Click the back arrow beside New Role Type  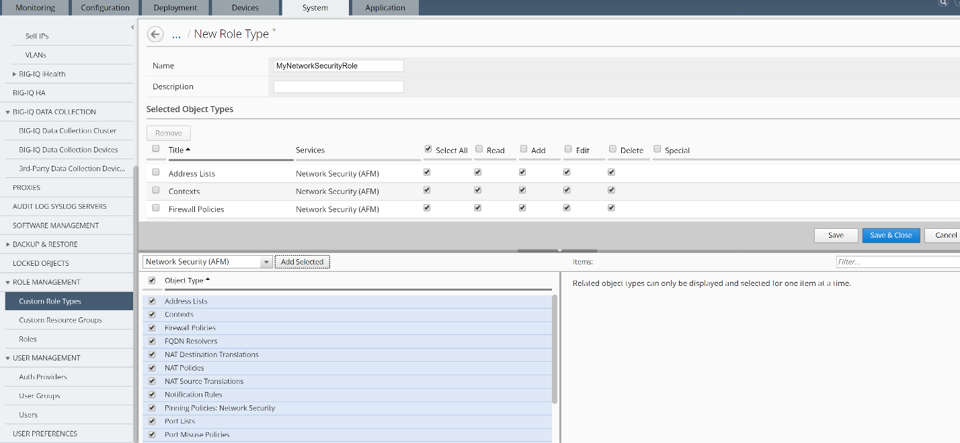155,34
